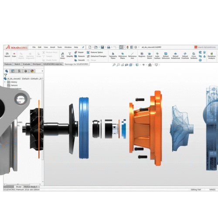Click the Save icon in quick toolbar
Screen dimensions: 218x218
tap(102, 47)
